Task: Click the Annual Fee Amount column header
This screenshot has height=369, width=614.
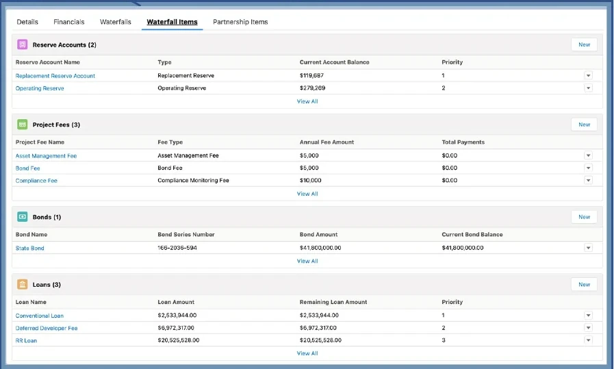Action: 327,142
